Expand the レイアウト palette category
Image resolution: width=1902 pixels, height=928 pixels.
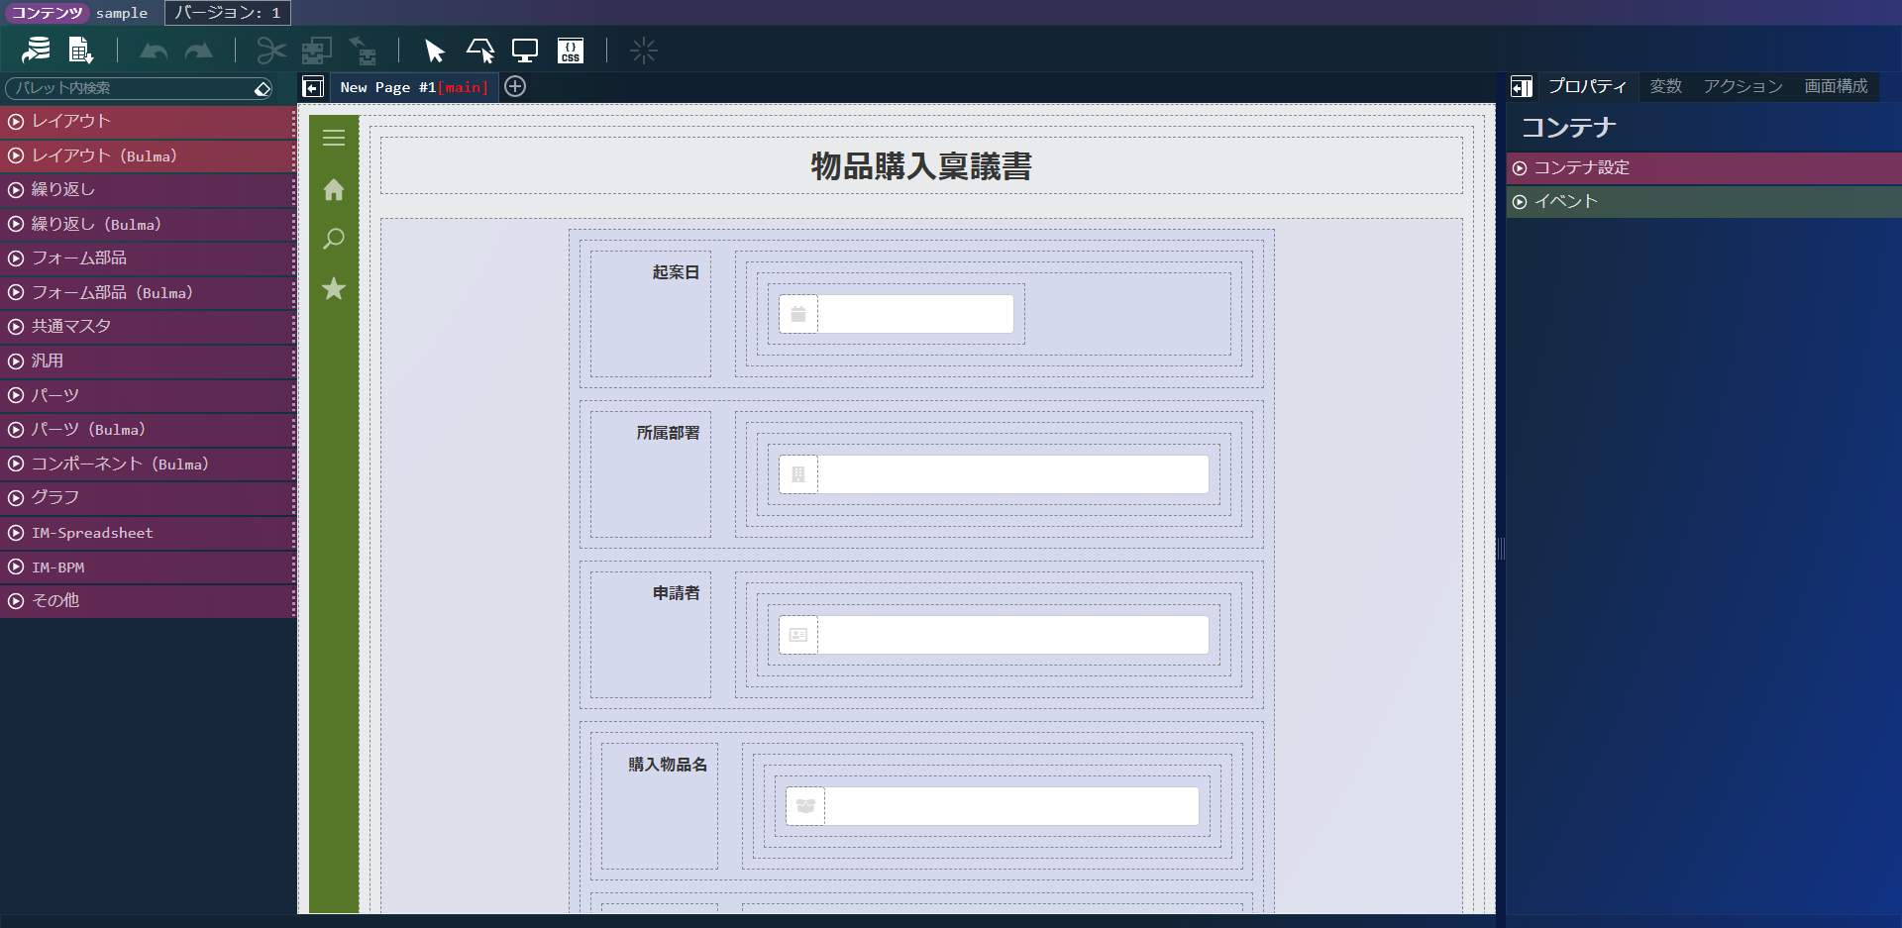148,122
